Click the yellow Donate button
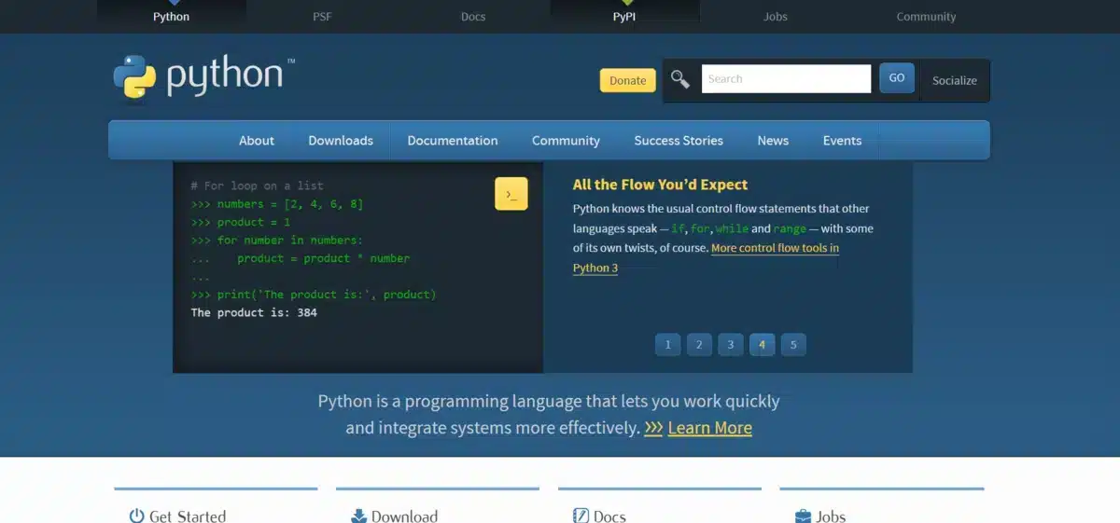Image resolution: width=1120 pixels, height=523 pixels. click(627, 80)
